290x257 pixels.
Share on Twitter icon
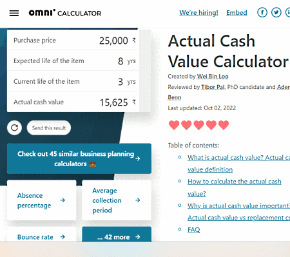[276, 12]
